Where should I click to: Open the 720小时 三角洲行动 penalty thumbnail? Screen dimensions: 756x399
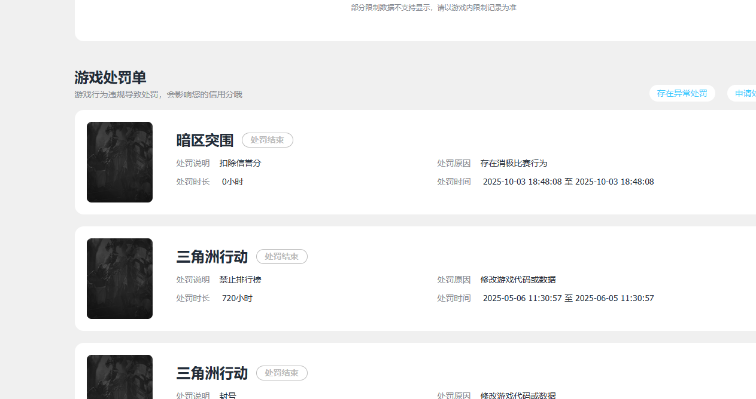tap(120, 278)
